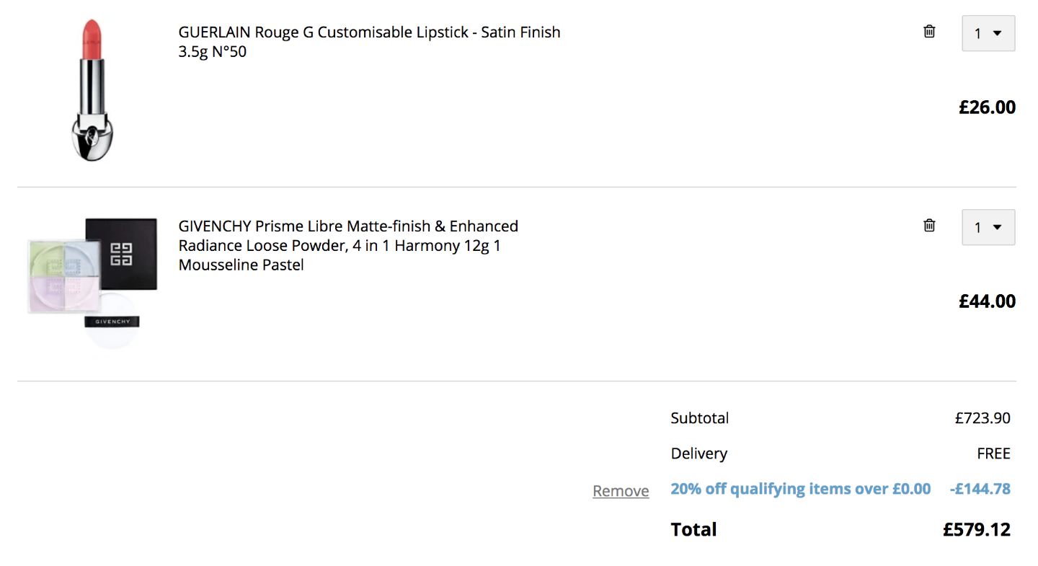Click the bold Total label
The image size is (1038, 566).
coord(693,530)
